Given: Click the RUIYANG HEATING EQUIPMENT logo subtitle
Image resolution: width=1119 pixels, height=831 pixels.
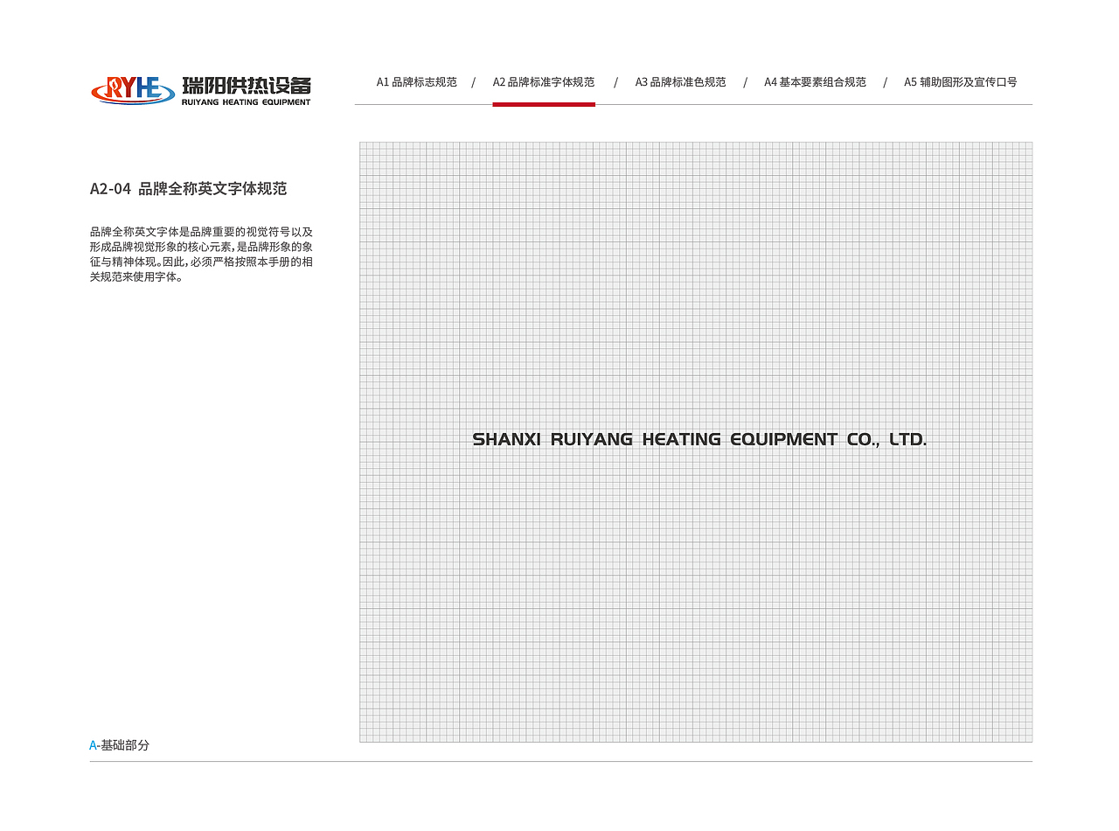Looking at the screenshot, I should [x=247, y=101].
